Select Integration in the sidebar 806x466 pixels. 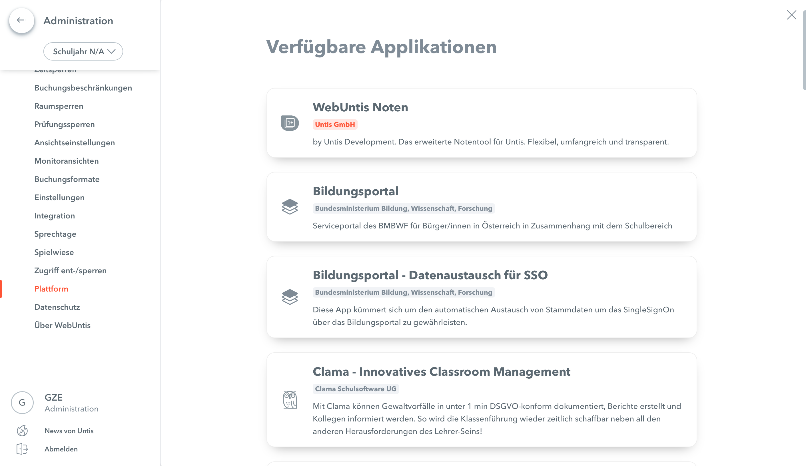pos(54,216)
